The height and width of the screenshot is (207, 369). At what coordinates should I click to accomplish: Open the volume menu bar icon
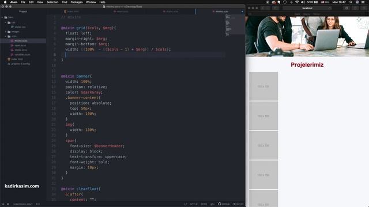pos(303,2)
